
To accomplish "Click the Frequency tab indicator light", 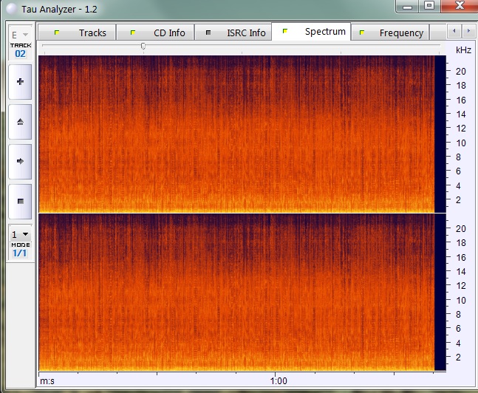I will [362, 33].
